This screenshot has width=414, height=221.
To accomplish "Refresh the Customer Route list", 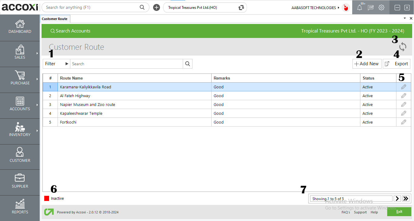I will tap(403, 47).
